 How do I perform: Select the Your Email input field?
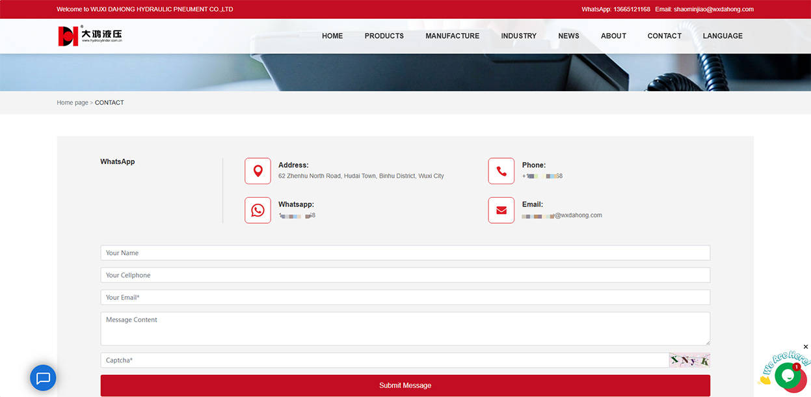[x=405, y=297]
